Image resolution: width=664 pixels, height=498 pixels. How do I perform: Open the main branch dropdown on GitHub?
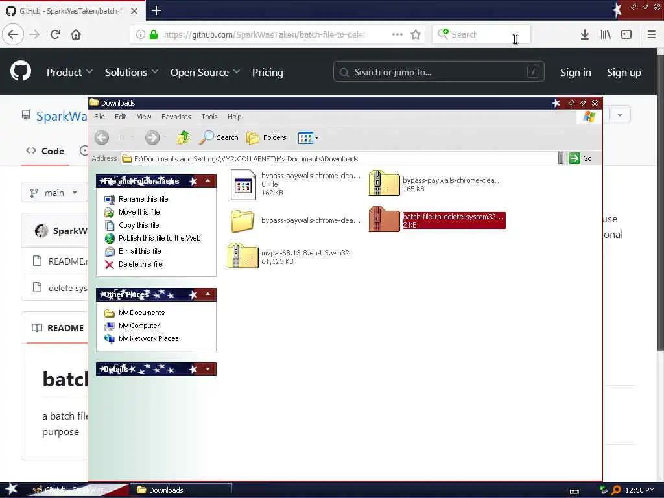(53, 193)
